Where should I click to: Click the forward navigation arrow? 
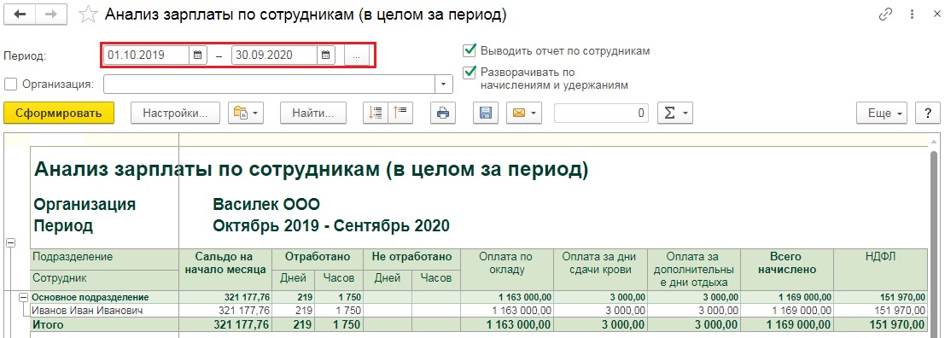51,15
